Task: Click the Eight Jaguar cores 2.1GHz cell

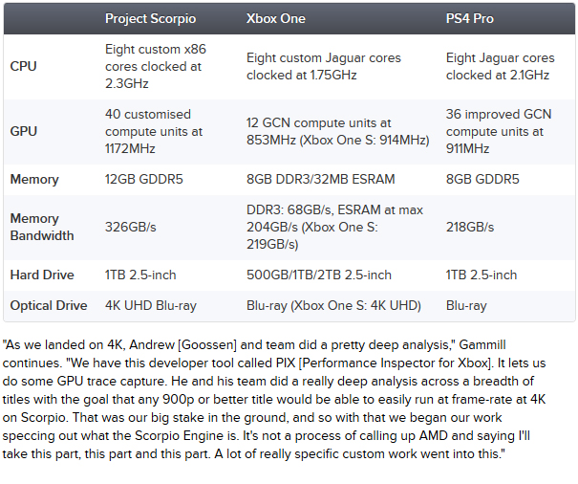Action: pyautogui.click(x=501, y=66)
